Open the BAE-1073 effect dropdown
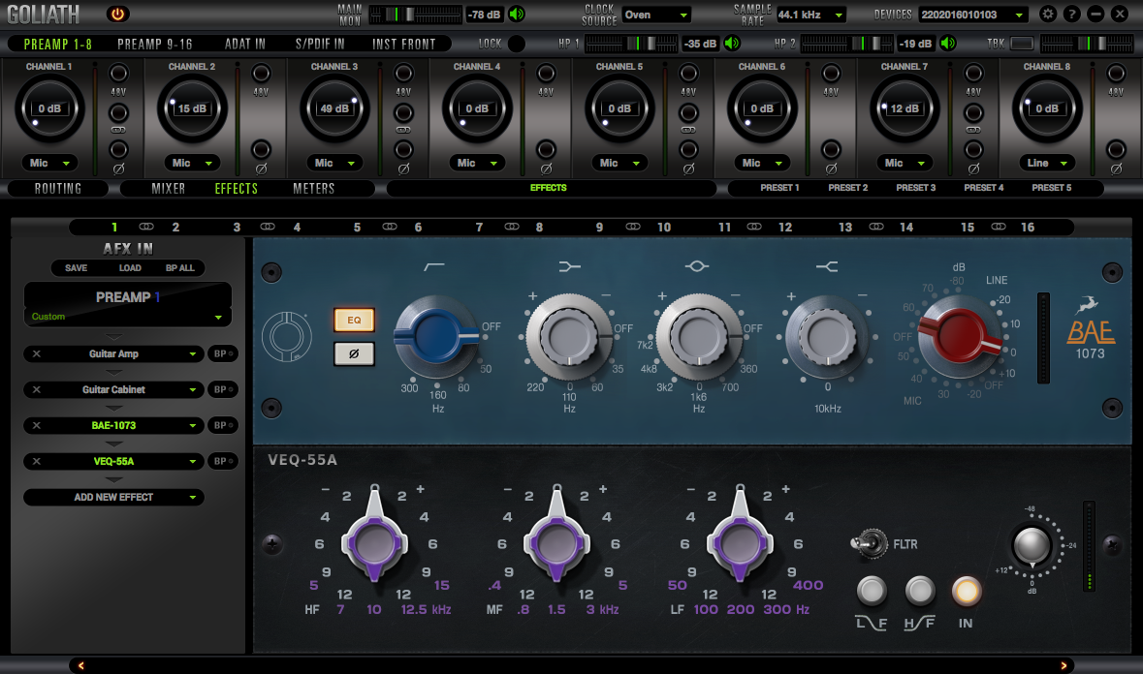 click(113, 425)
